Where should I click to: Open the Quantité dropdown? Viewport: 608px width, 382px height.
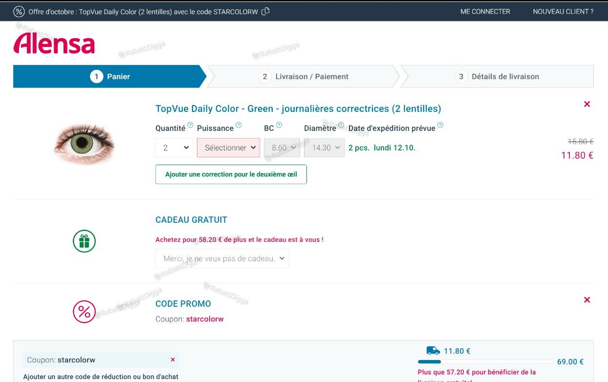(x=174, y=148)
